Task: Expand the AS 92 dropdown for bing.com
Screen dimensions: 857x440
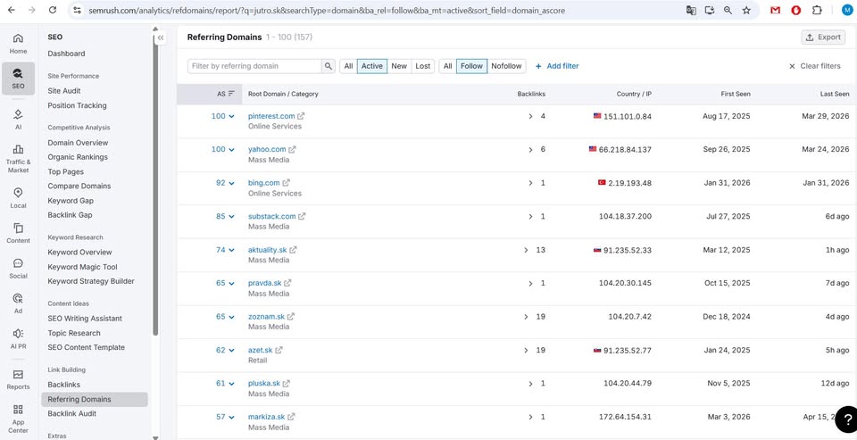Action: 225,183
